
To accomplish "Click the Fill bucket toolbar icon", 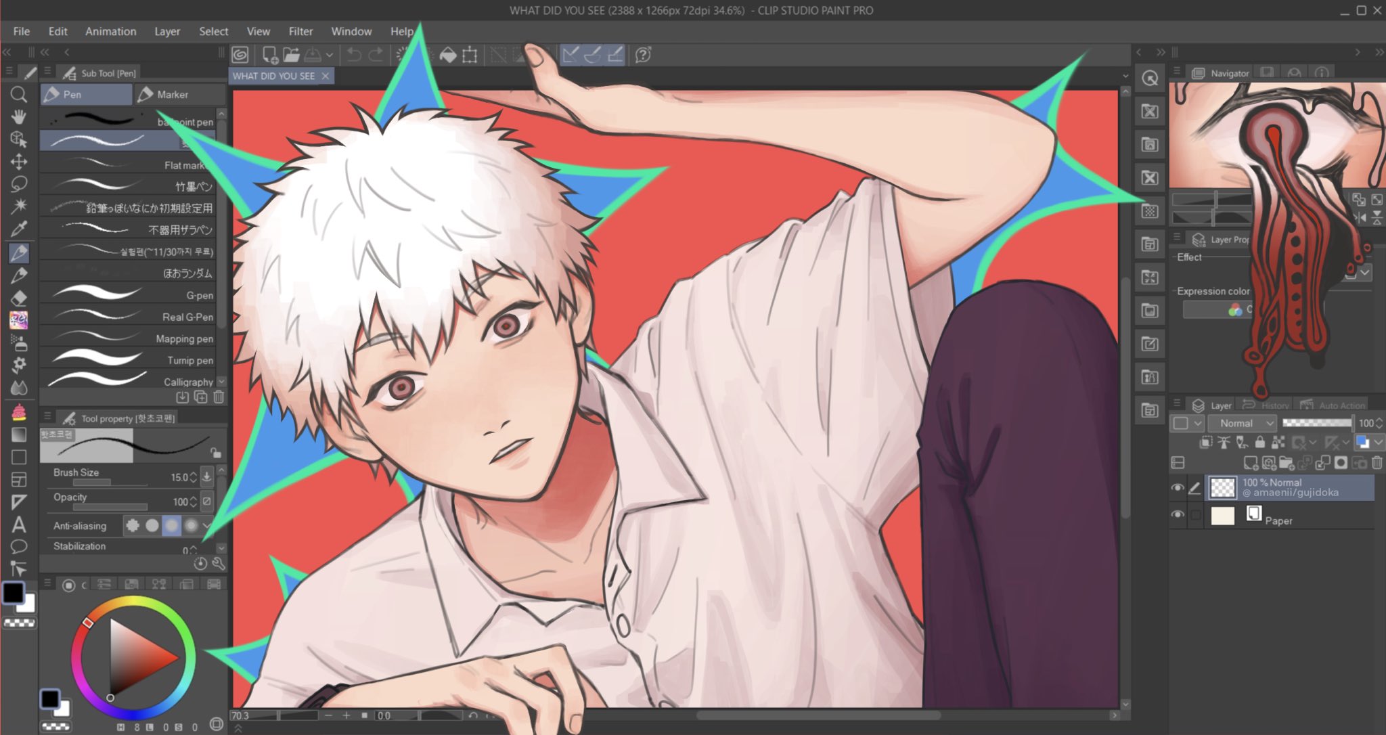I will (448, 55).
